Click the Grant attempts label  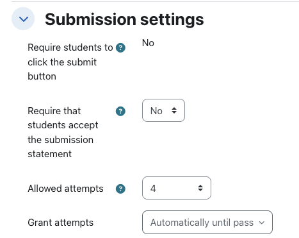[x=61, y=223]
